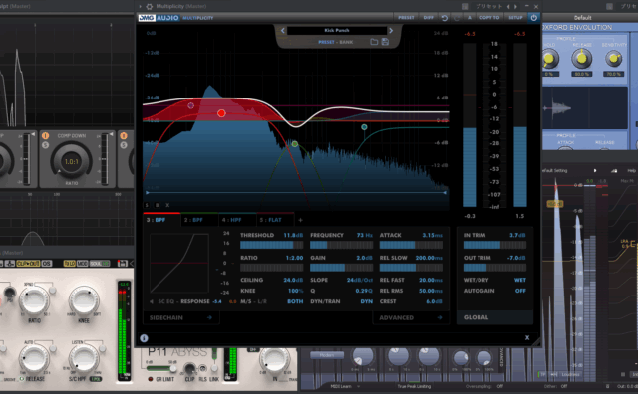Click the DIFF button

tap(428, 18)
